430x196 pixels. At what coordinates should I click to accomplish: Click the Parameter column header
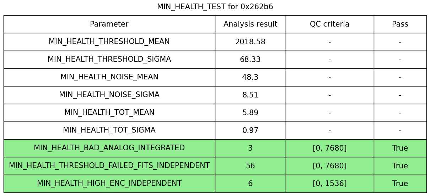[x=109, y=24]
